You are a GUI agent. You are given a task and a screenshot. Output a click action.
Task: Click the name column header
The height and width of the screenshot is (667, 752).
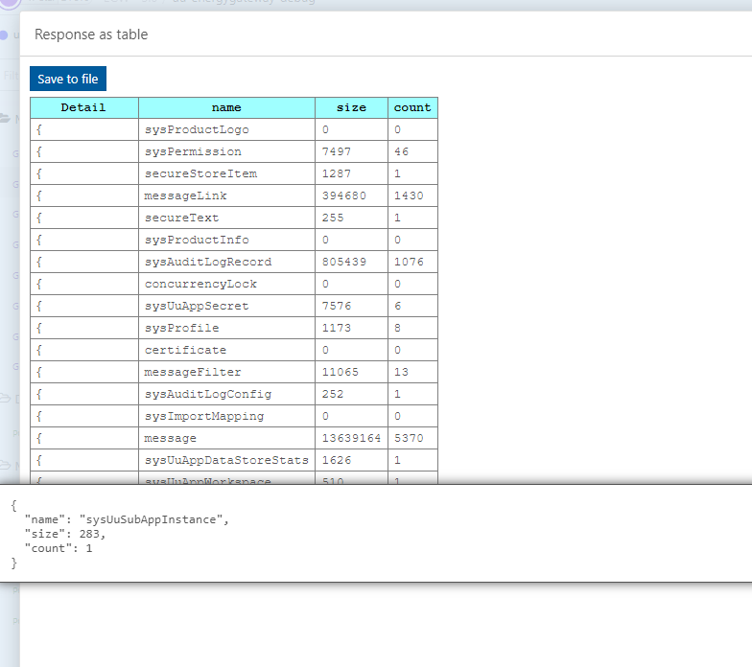pos(226,107)
